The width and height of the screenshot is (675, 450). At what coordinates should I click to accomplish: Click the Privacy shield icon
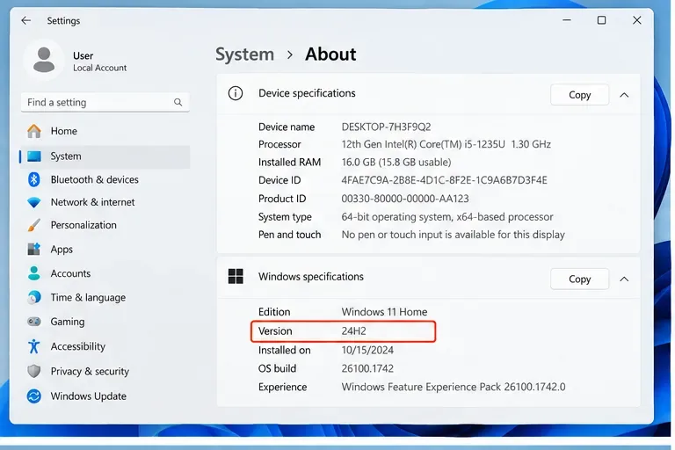coord(34,371)
